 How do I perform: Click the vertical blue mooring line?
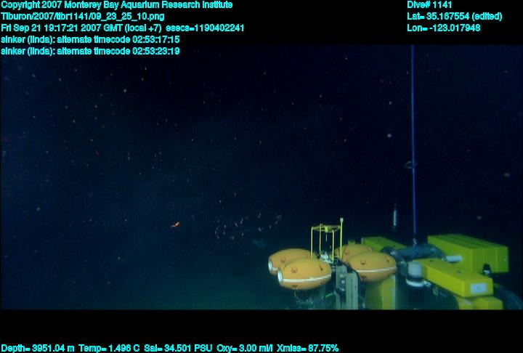pyautogui.click(x=413, y=140)
